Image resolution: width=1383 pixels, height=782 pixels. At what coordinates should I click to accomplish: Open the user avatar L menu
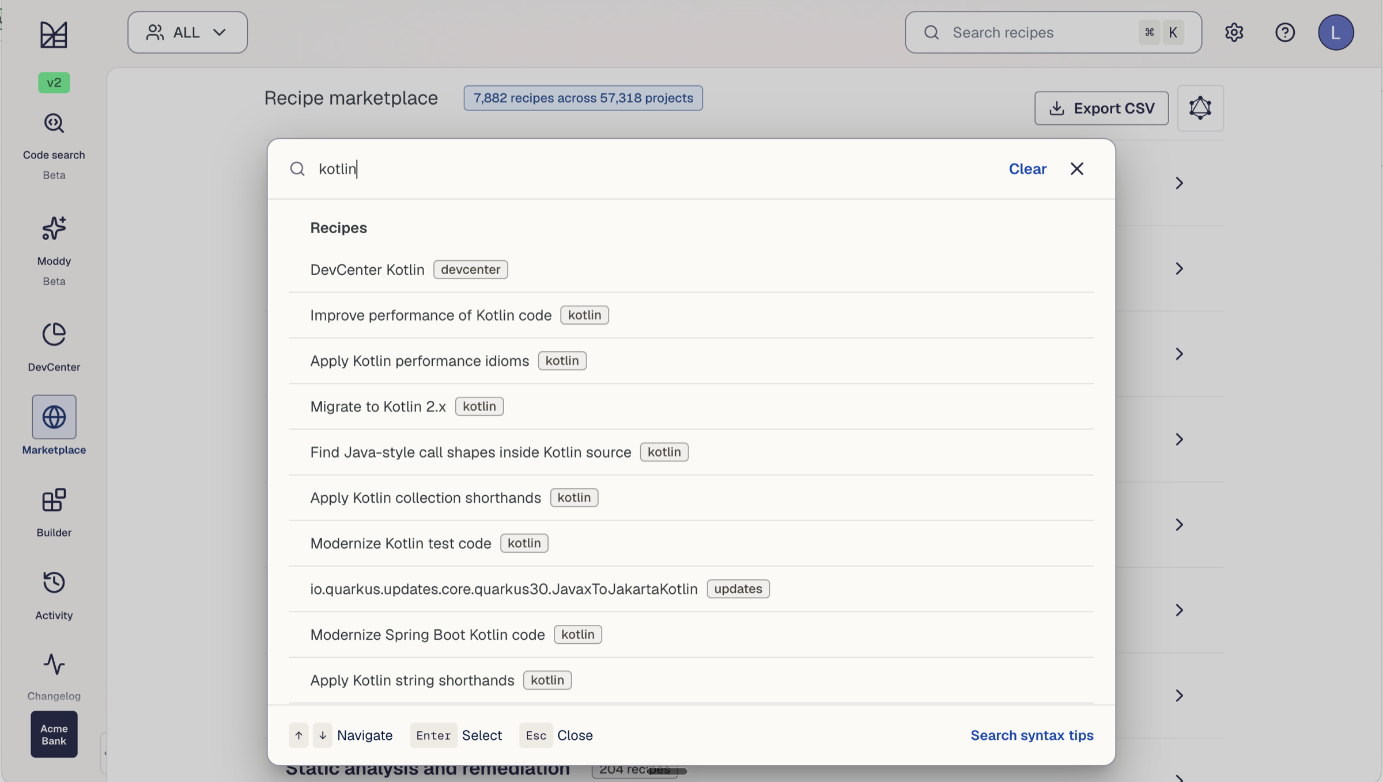tap(1335, 32)
